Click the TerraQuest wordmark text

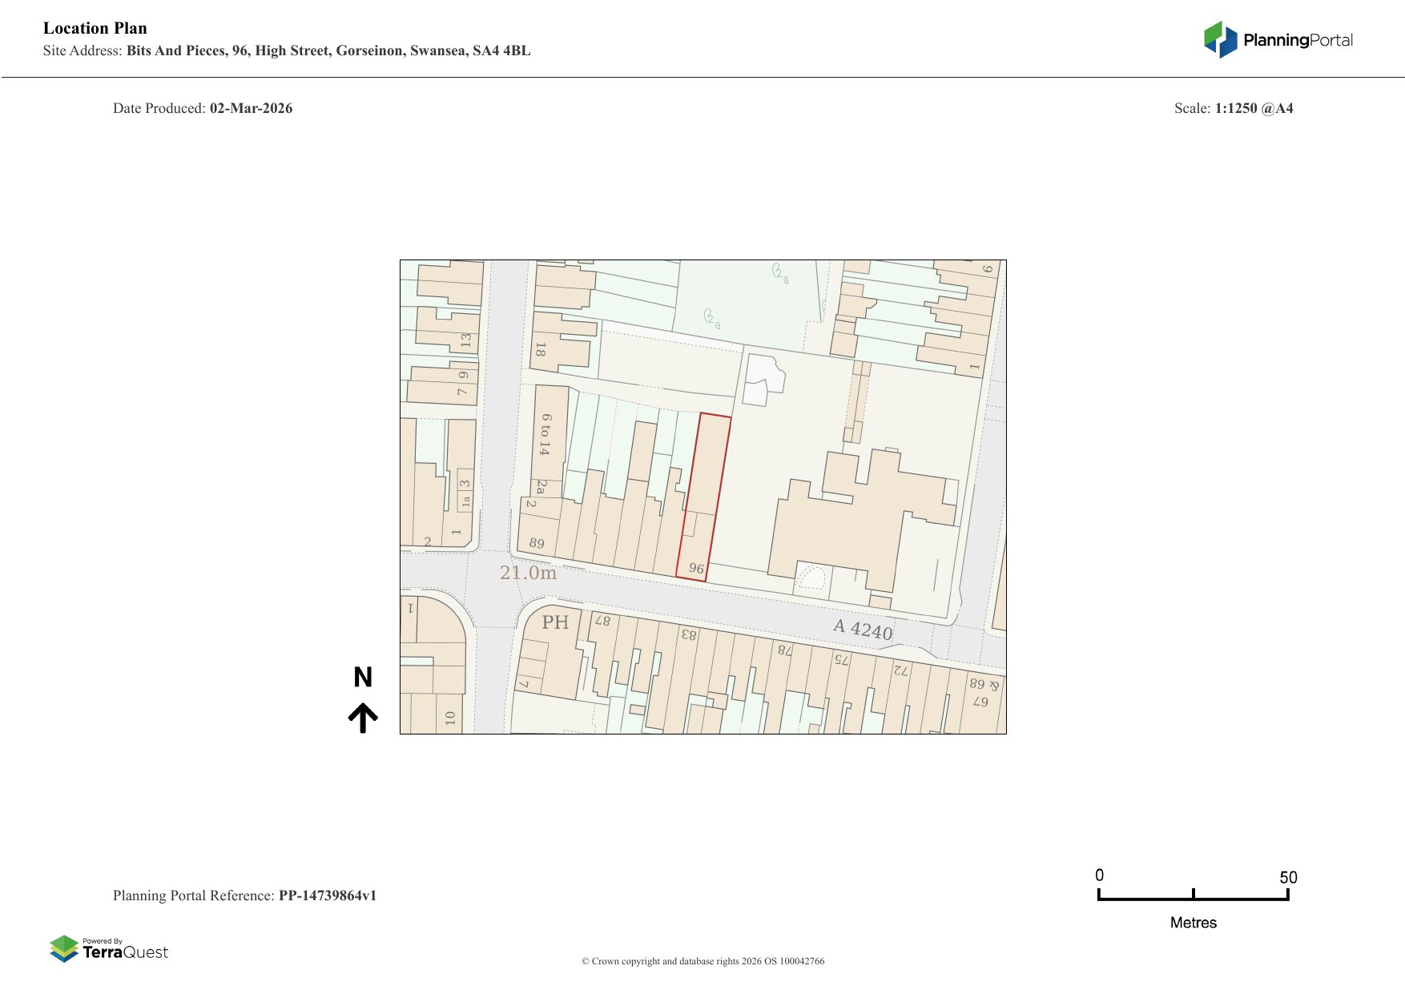coord(126,952)
